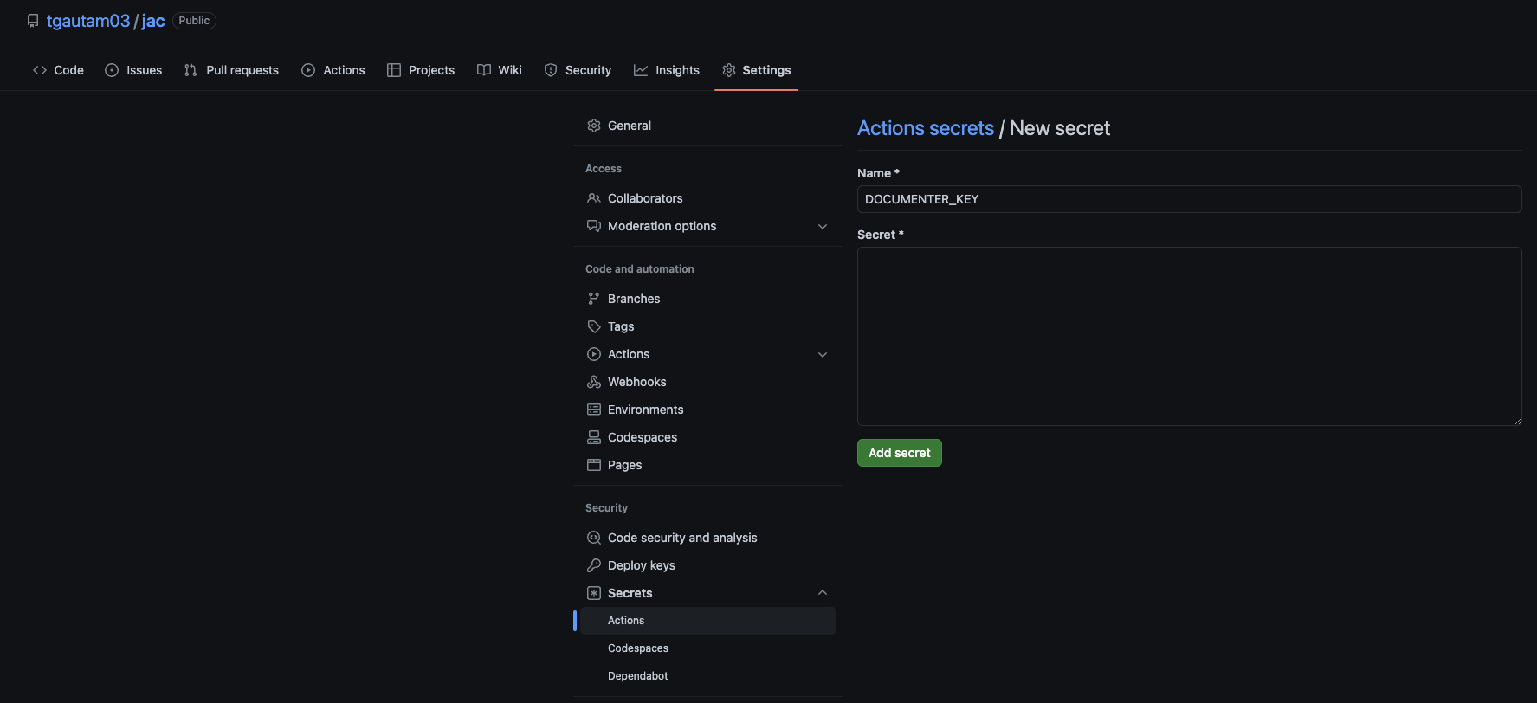Click the Code and automation section header
This screenshot has width=1537, height=703.
[640, 269]
